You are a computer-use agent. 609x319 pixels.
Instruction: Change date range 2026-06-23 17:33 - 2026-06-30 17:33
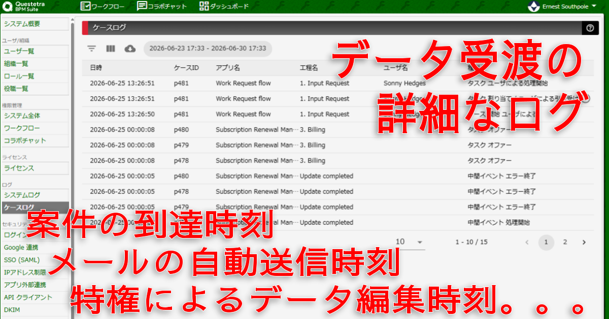click(x=208, y=49)
